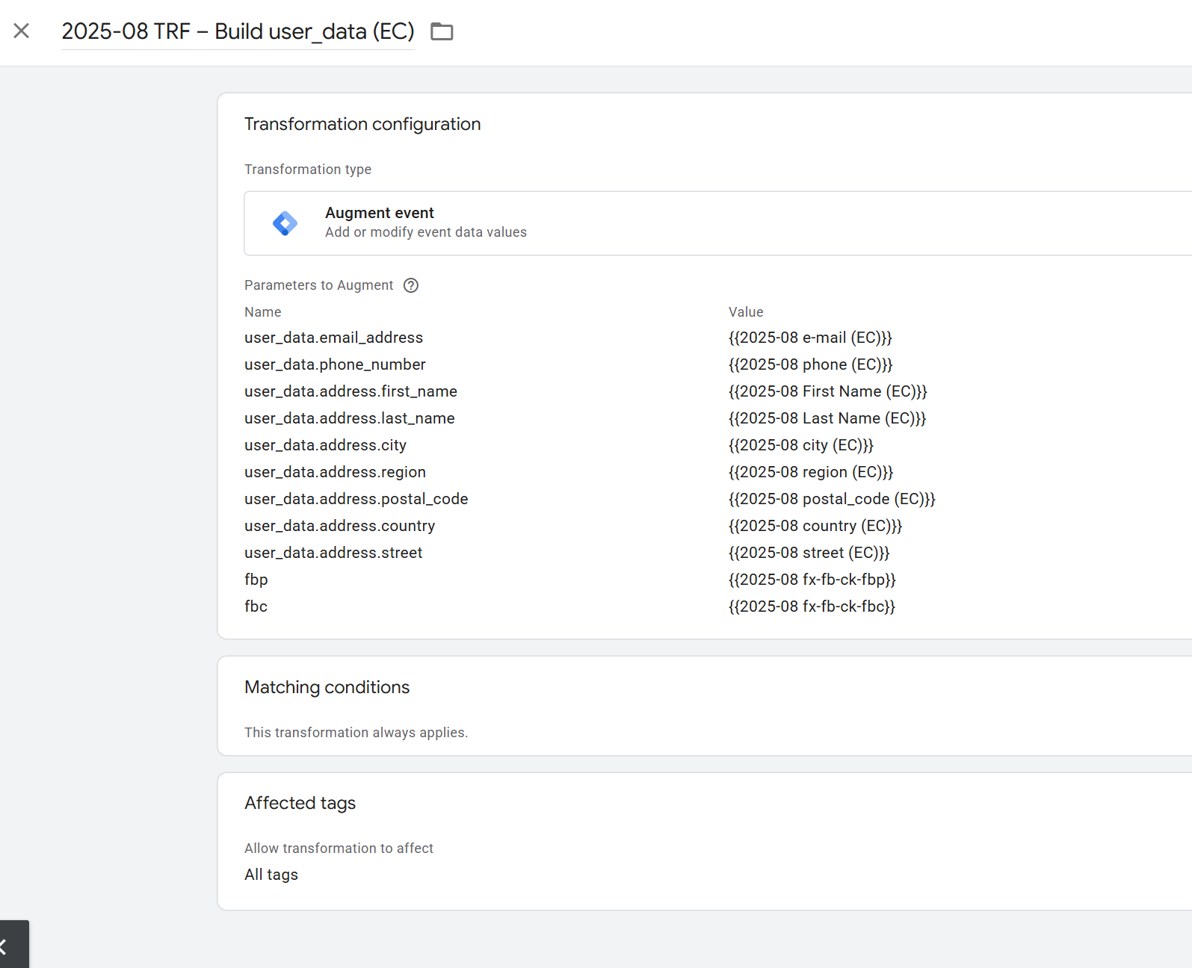Click the {{2025-08 postal_code (EC)}} value
The width and height of the screenshot is (1192, 968).
832,499
